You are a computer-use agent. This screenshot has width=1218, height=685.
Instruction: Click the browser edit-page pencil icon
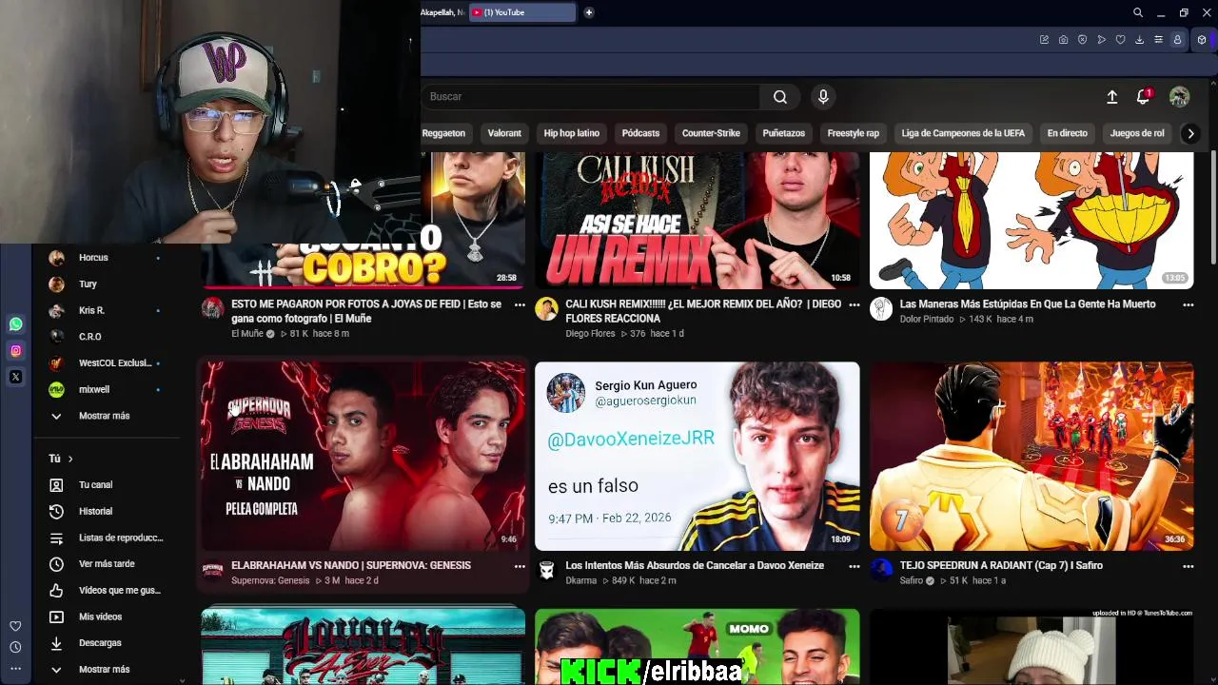point(1044,40)
